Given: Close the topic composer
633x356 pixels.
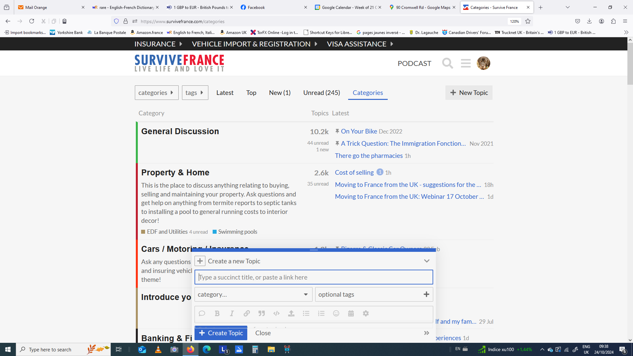Looking at the screenshot, I should (x=263, y=333).
